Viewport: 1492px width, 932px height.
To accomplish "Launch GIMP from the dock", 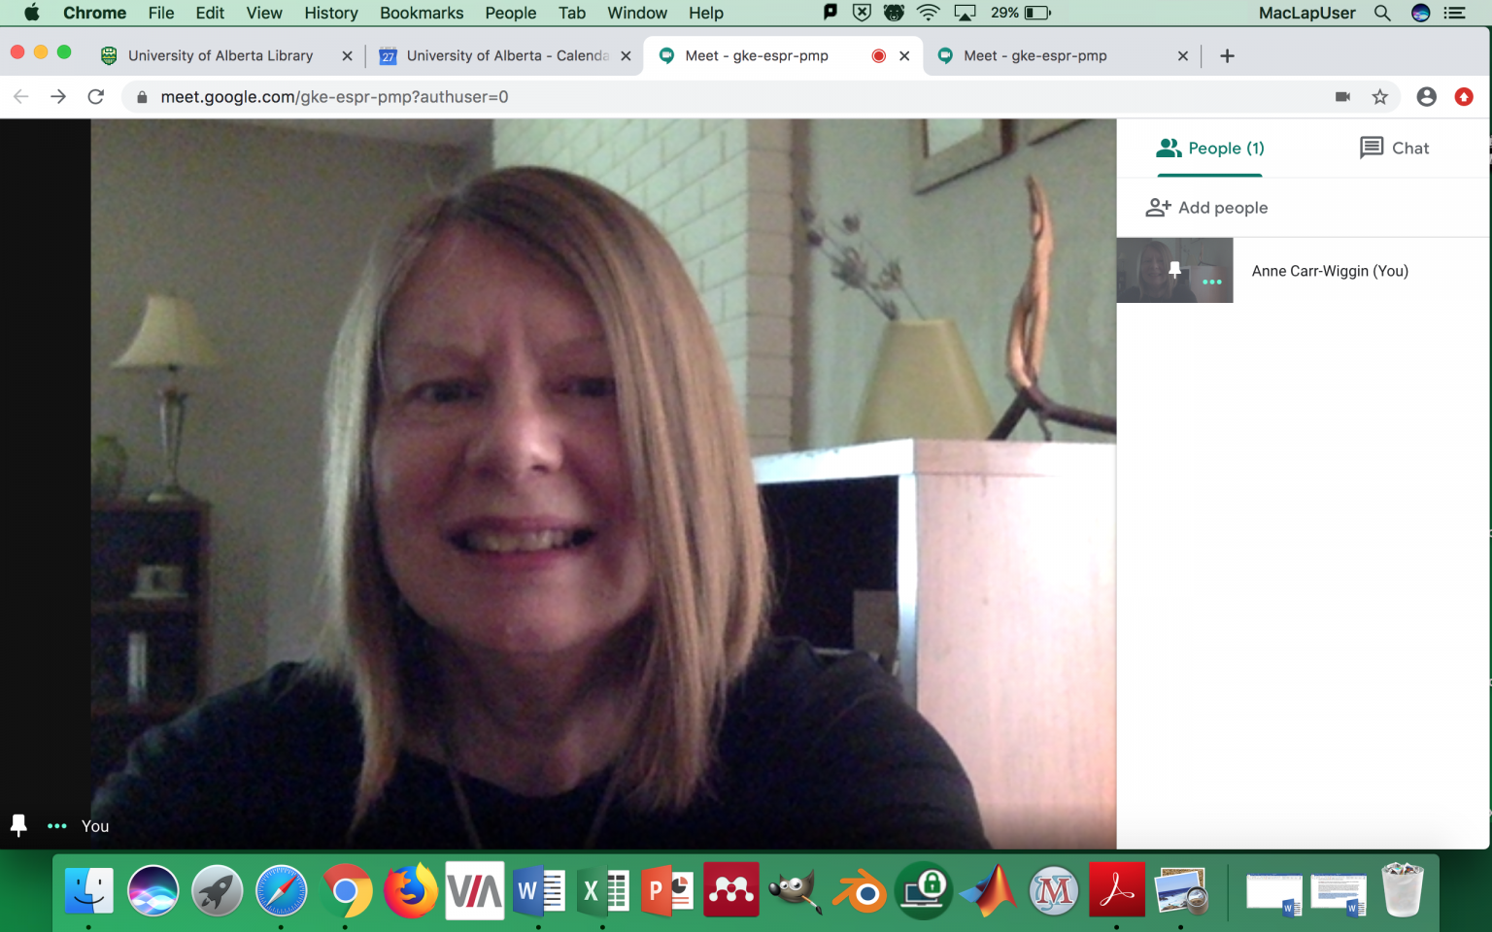I will 795,889.
